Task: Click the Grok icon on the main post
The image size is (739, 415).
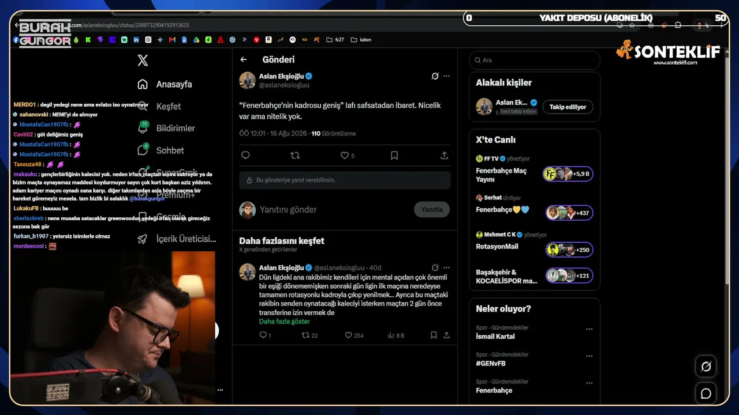Action: pyautogui.click(x=435, y=76)
